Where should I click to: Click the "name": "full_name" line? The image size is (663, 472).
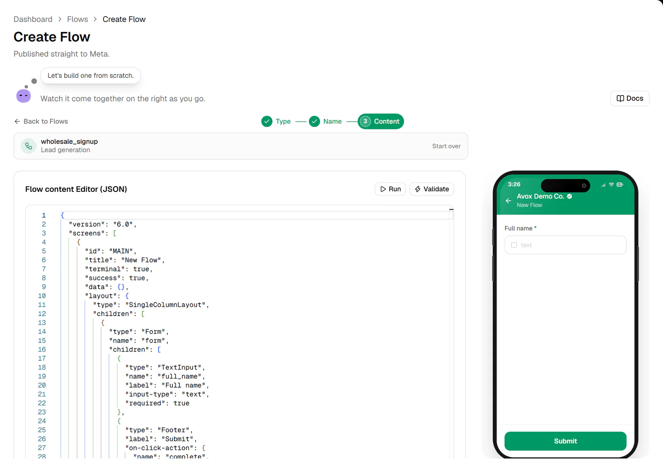[x=165, y=376]
